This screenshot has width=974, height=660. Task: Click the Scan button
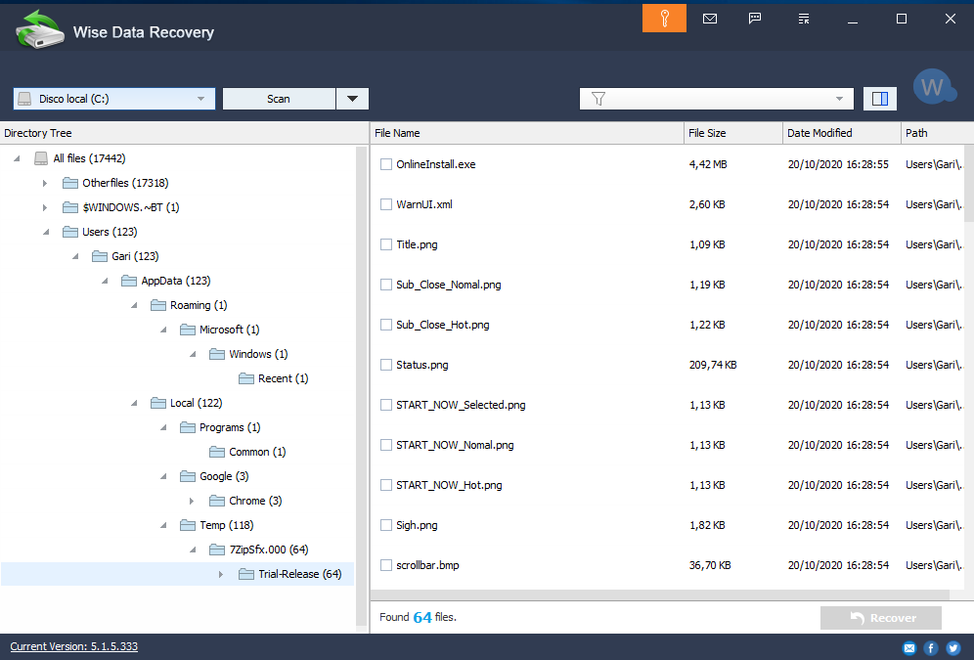279,99
